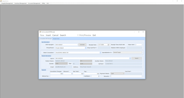The height and width of the screenshot is (98, 184).
Task: Click the Gardian Name field
Action: tap(123, 61)
